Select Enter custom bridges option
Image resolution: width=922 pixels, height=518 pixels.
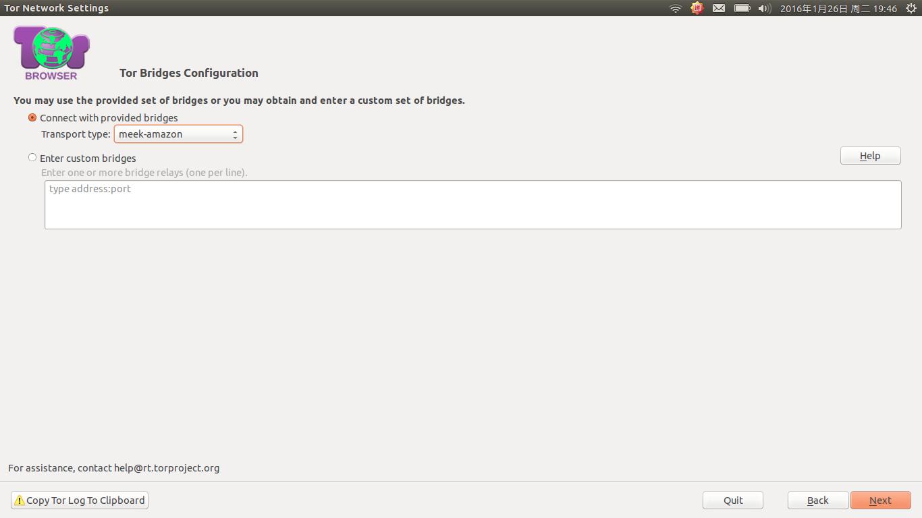(82, 158)
